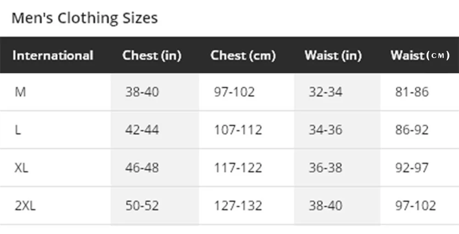Select the L size row label
The image size is (459, 234).
17,129
